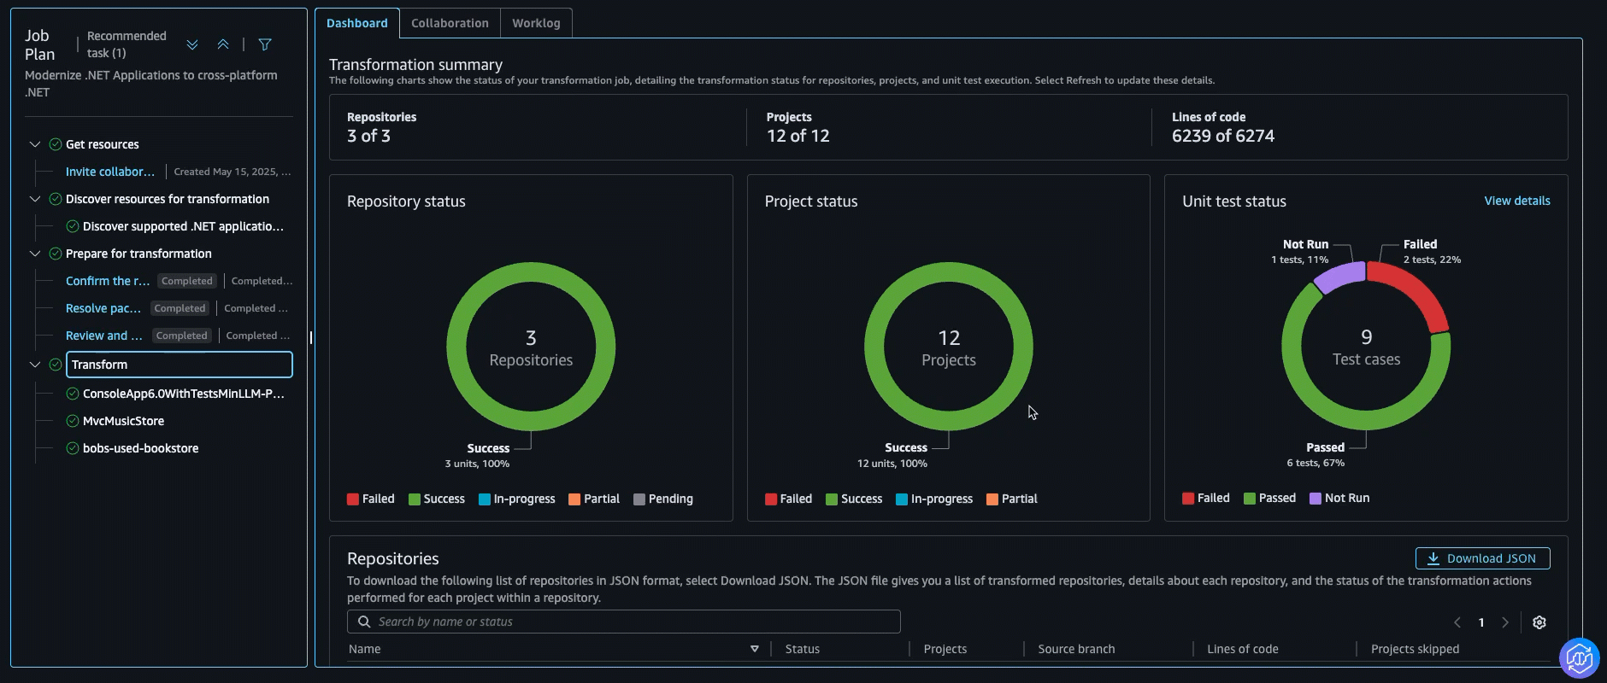
Task: Download the repositories JSON file
Action: pyautogui.click(x=1483, y=558)
